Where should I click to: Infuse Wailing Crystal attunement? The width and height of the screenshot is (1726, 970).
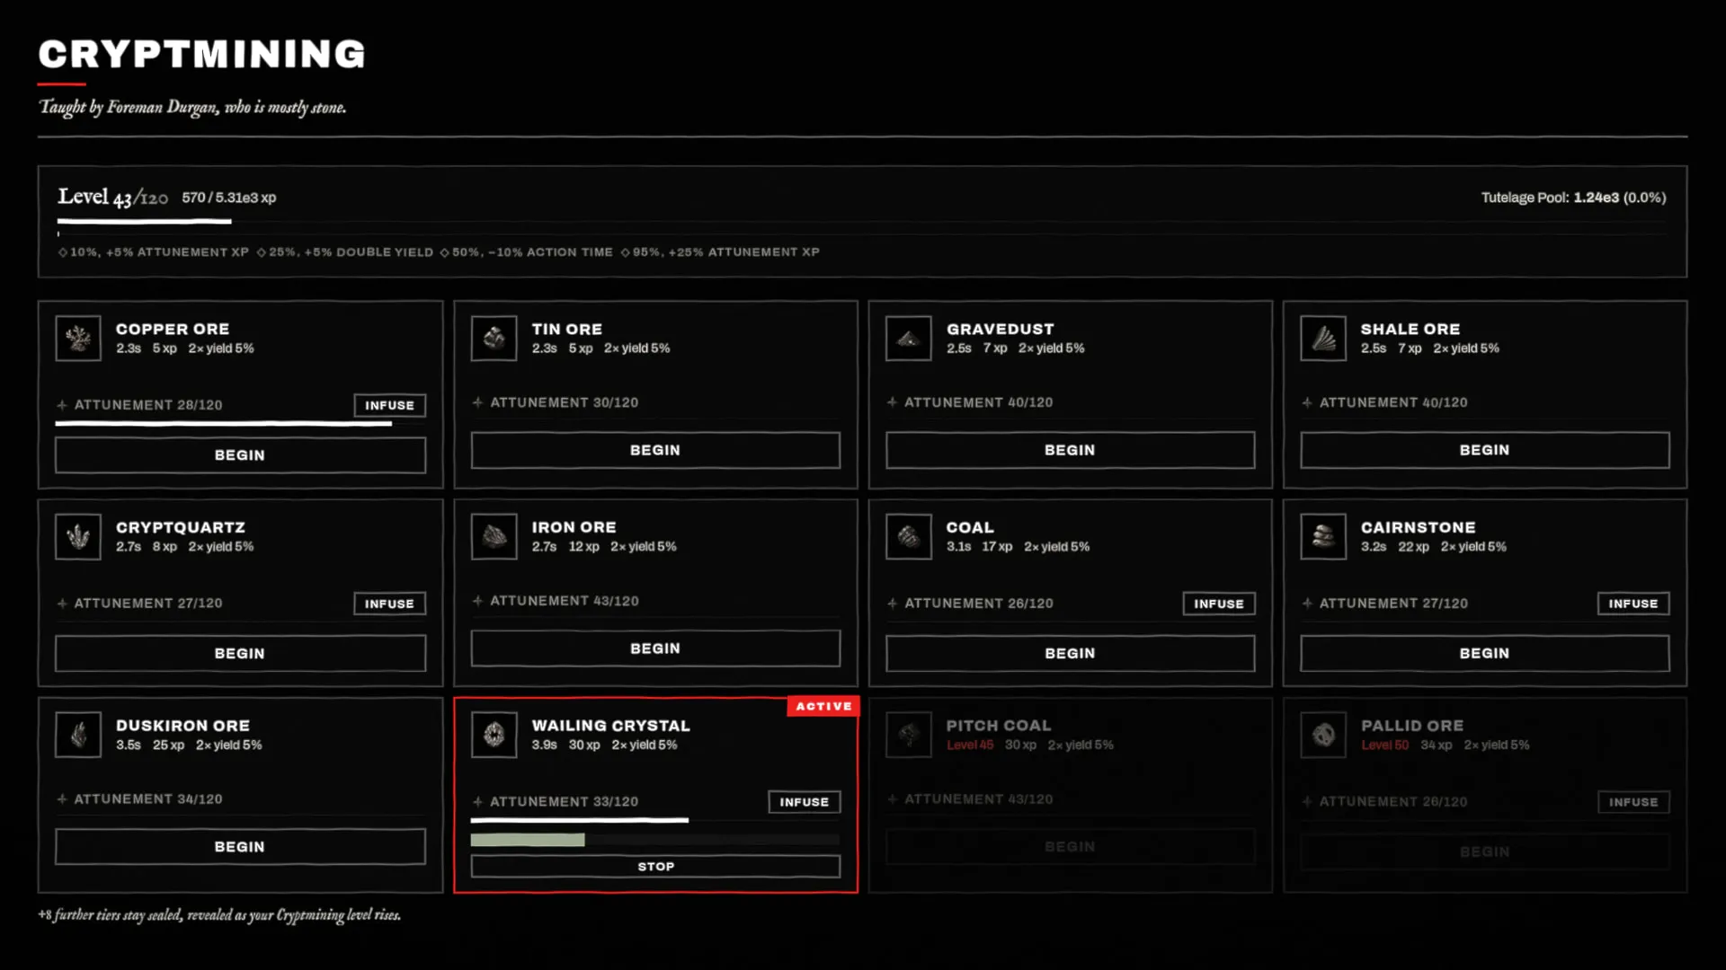pyautogui.click(x=805, y=802)
